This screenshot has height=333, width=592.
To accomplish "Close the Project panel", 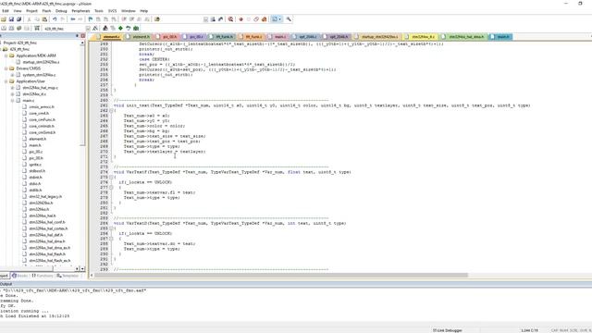I will click(83, 36).
